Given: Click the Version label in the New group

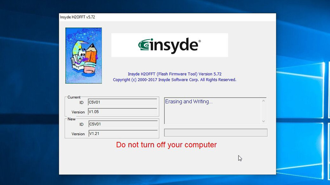Looking at the screenshot, I should click(78, 134).
